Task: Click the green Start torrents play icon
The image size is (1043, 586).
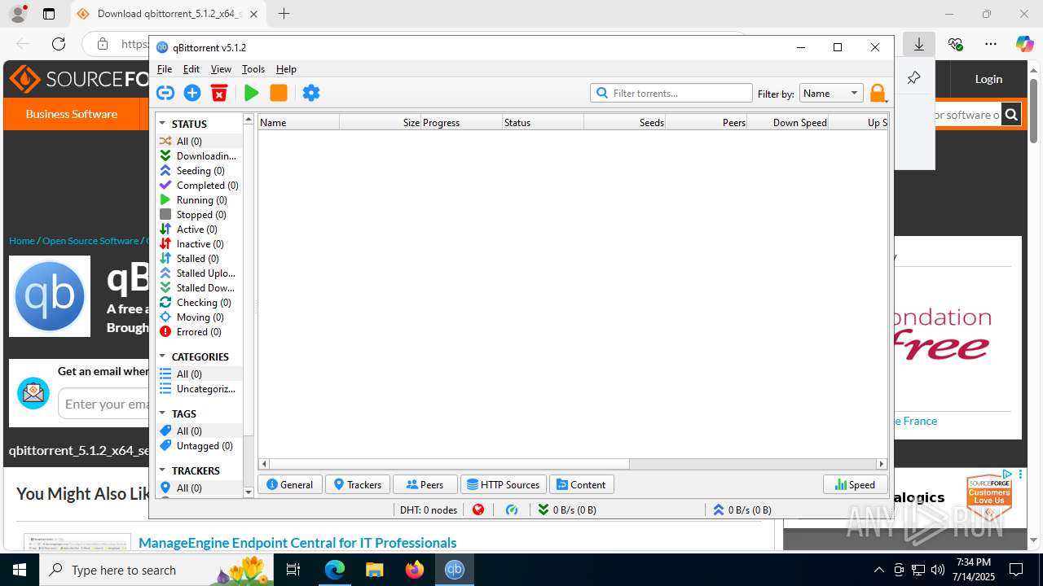Action: [x=251, y=93]
